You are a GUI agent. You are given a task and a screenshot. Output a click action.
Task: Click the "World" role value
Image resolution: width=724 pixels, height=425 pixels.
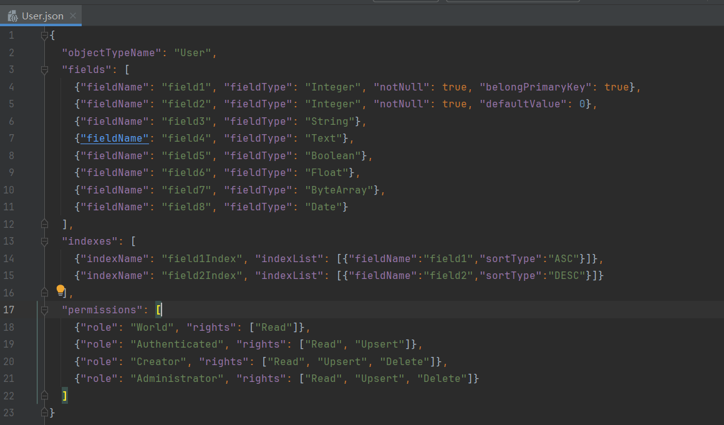[x=152, y=327]
